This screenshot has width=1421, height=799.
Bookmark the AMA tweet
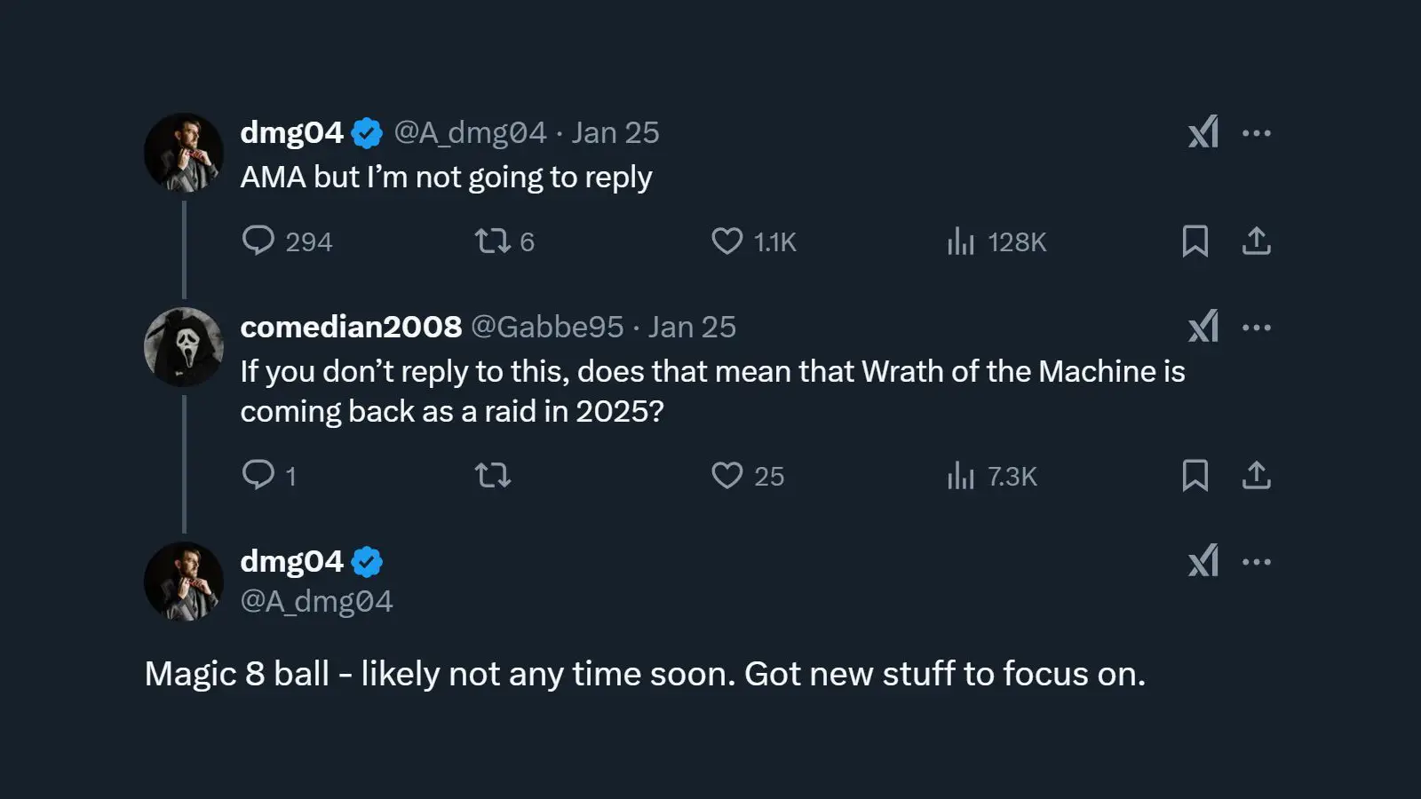click(1196, 241)
